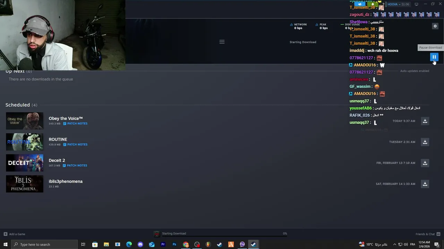Click 'FRI, FEBRUARY 13 7:10 AM' time
The width and height of the screenshot is (444, 249).
click(x=396, y=163)
